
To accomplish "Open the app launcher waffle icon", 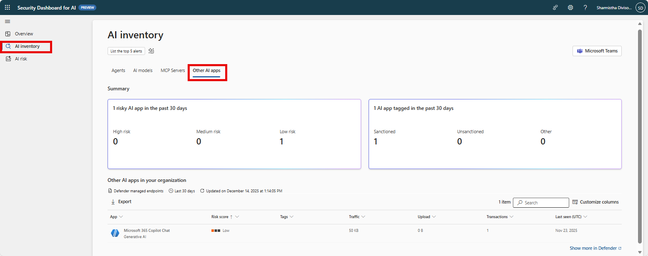I will click(8, 7).
